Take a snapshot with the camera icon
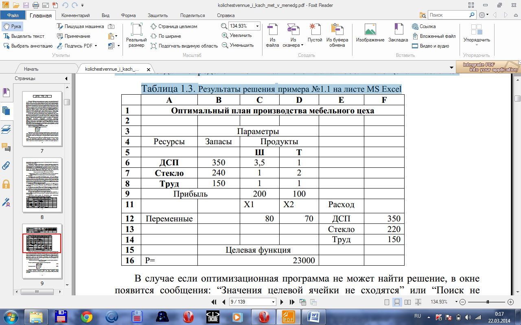 pos(111,26)
